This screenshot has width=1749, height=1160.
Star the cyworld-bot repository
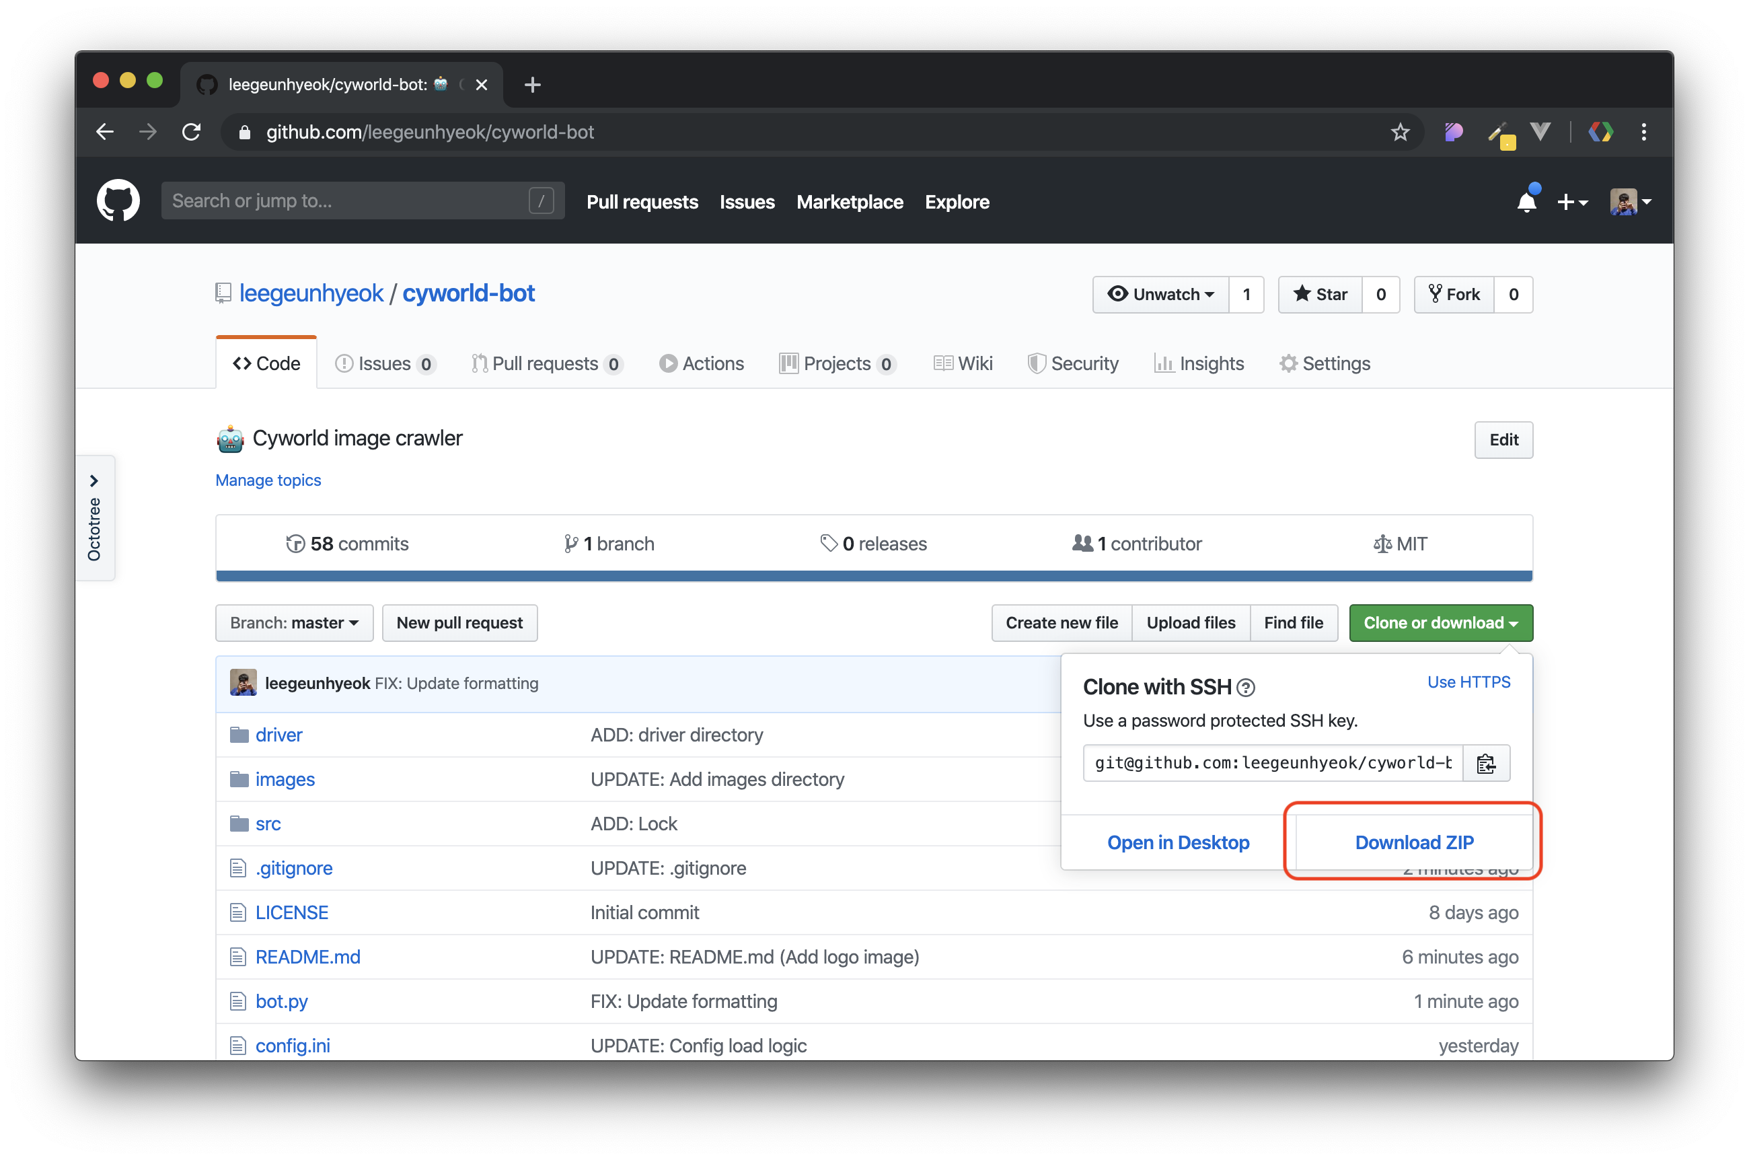coord(1320,295)
